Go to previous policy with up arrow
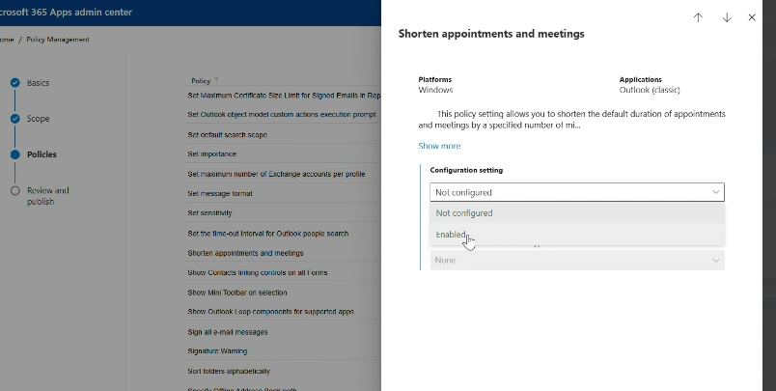The height and width of the screenshot is (391, 776). [698, 17]
